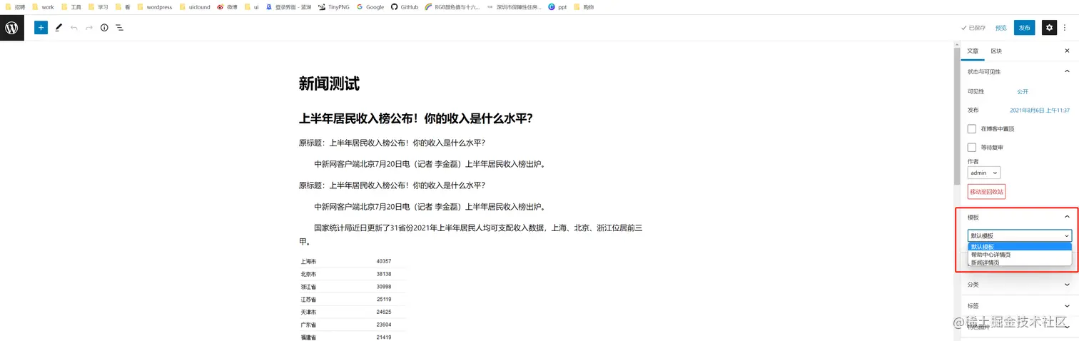Image resolution: width=1079 pixels, height=341 pixels.
Task: Open the block inserter plus button
Action: pos(41,28)
